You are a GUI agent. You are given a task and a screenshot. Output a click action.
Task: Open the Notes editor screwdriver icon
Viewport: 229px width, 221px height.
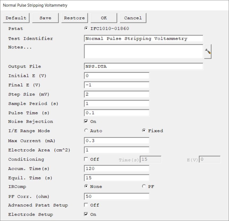tap(208, 51)
